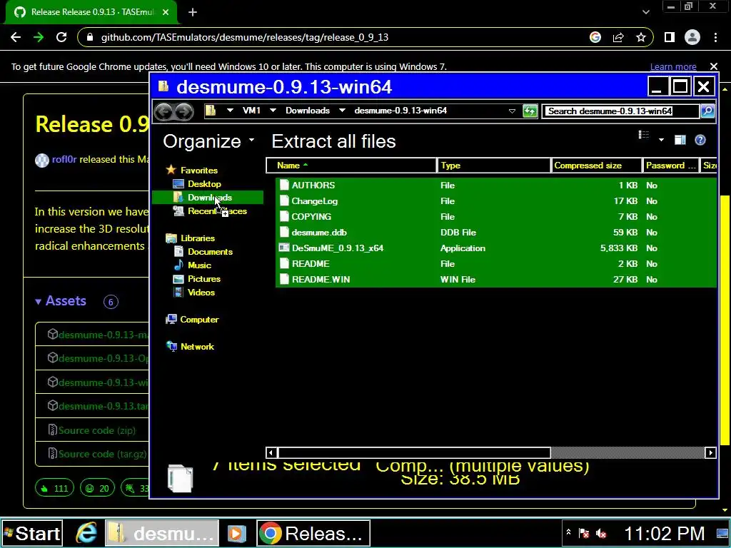Click the Search desmume-0.9.13-win64 field

(620, 111)
